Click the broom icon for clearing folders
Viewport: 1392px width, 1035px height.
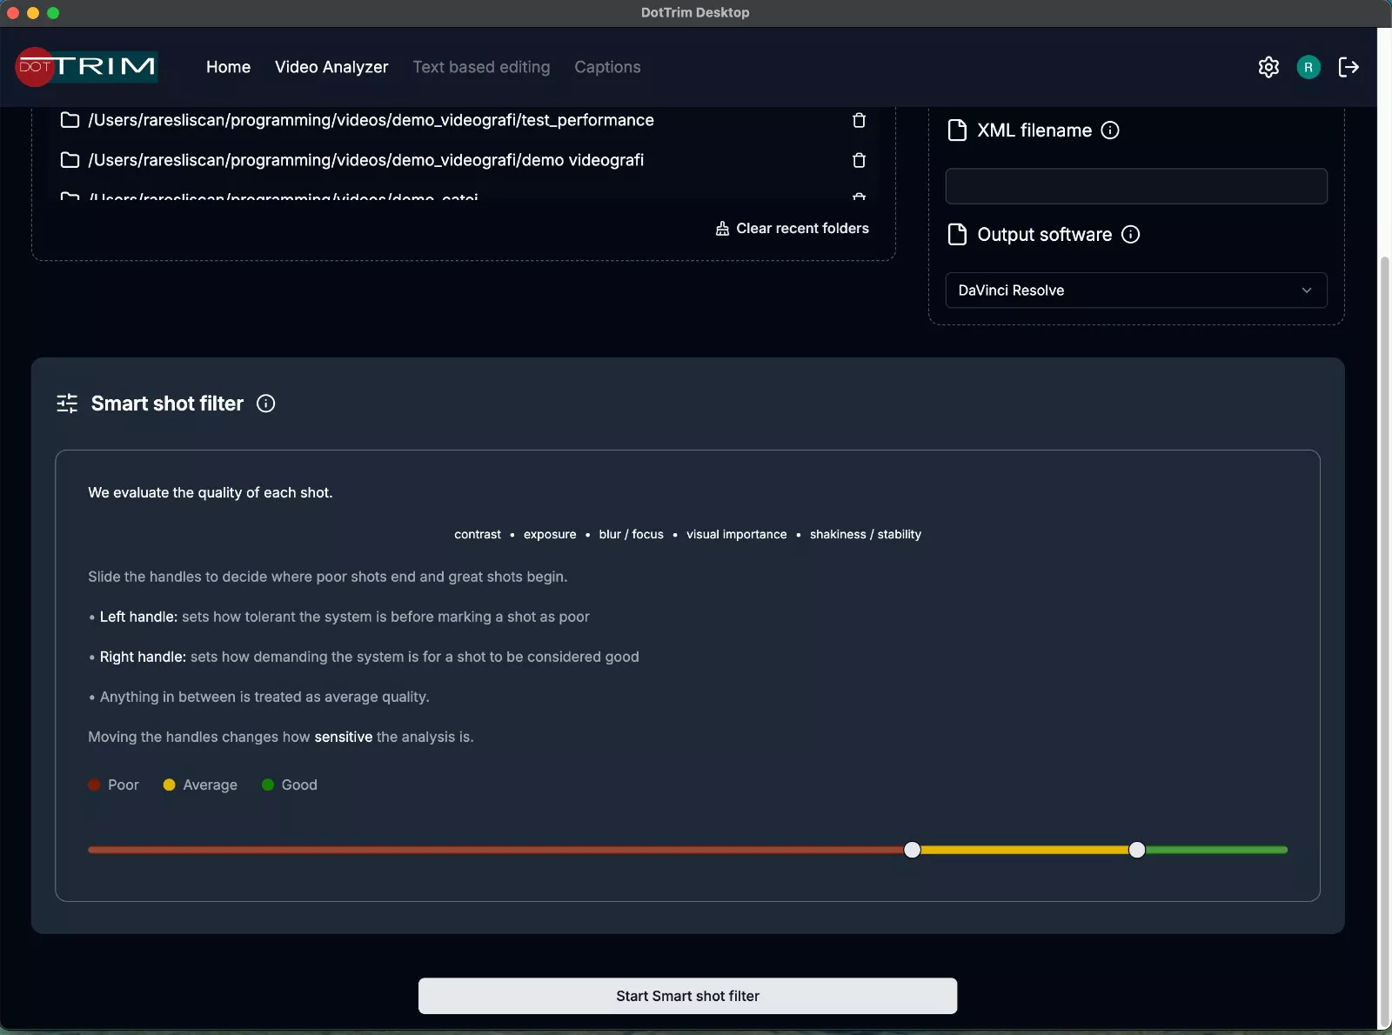click(x=722, y=229)
